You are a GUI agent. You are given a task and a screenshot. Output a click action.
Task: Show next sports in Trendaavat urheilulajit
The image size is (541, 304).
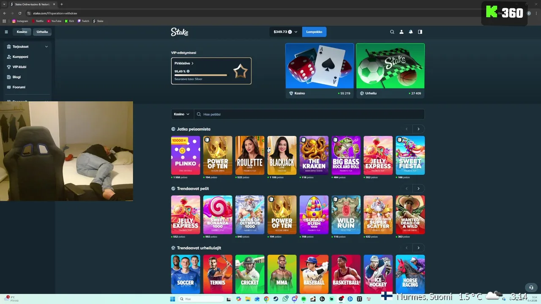click(418, 248)
